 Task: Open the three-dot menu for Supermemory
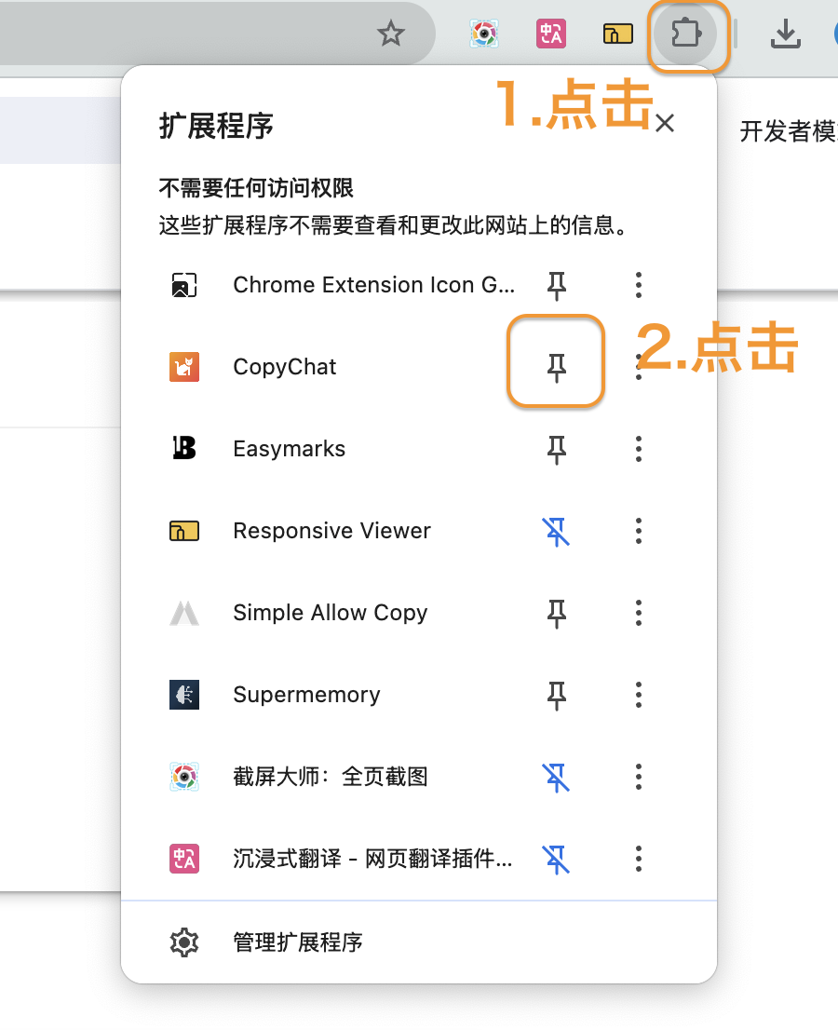click(x=639, y=694)
